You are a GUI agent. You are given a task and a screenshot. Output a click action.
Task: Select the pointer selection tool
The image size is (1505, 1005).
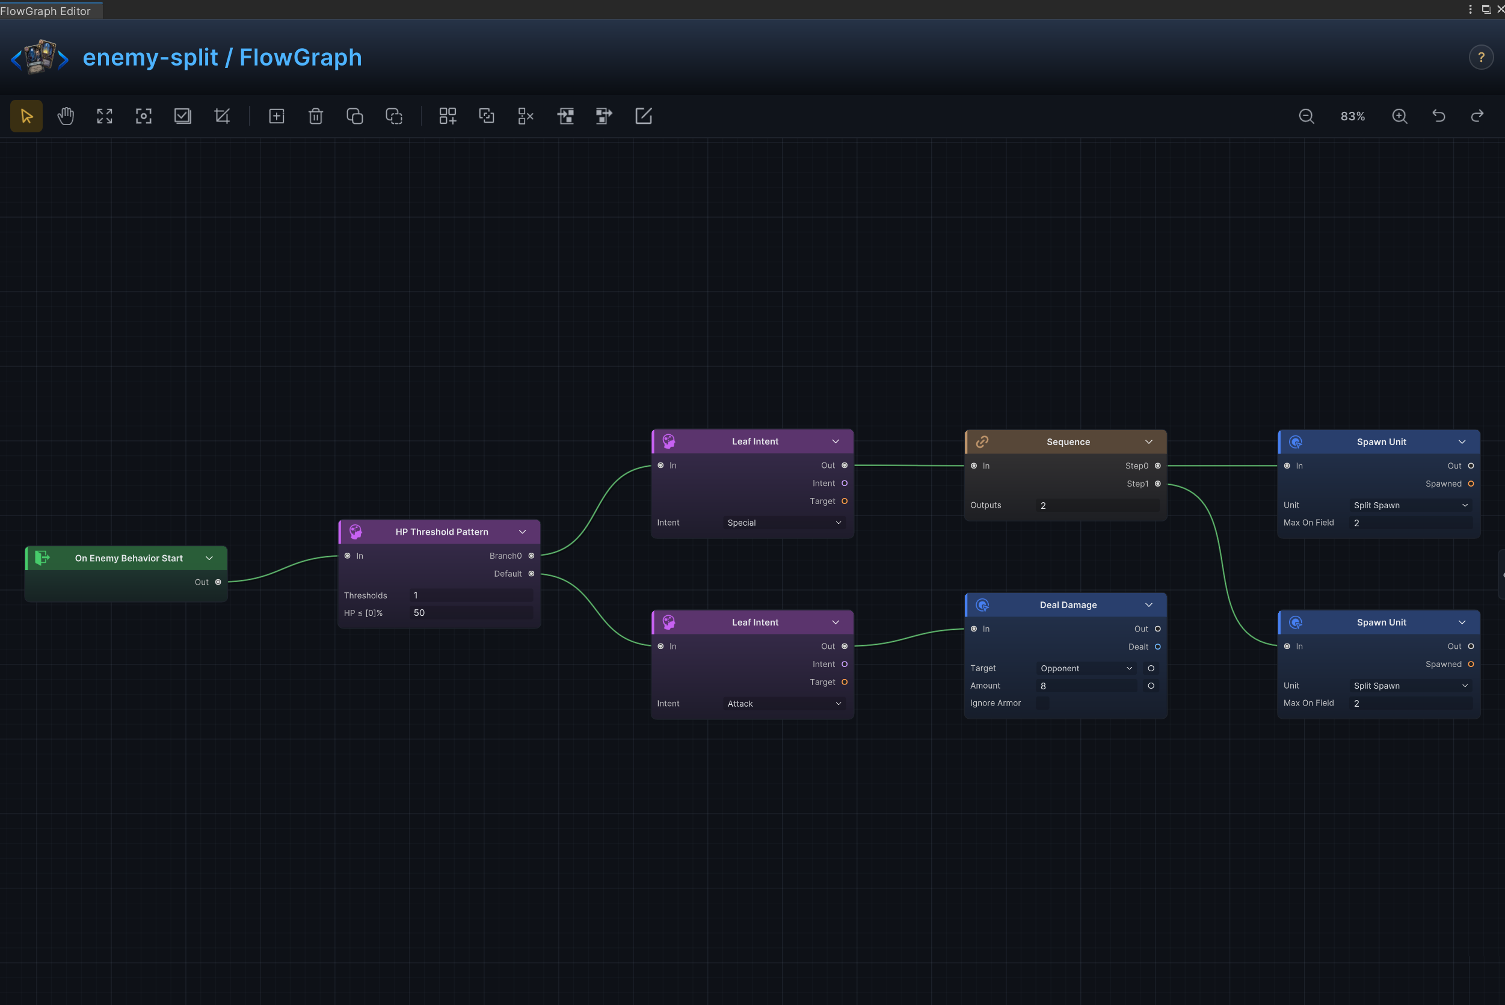(x=26, y=116)
